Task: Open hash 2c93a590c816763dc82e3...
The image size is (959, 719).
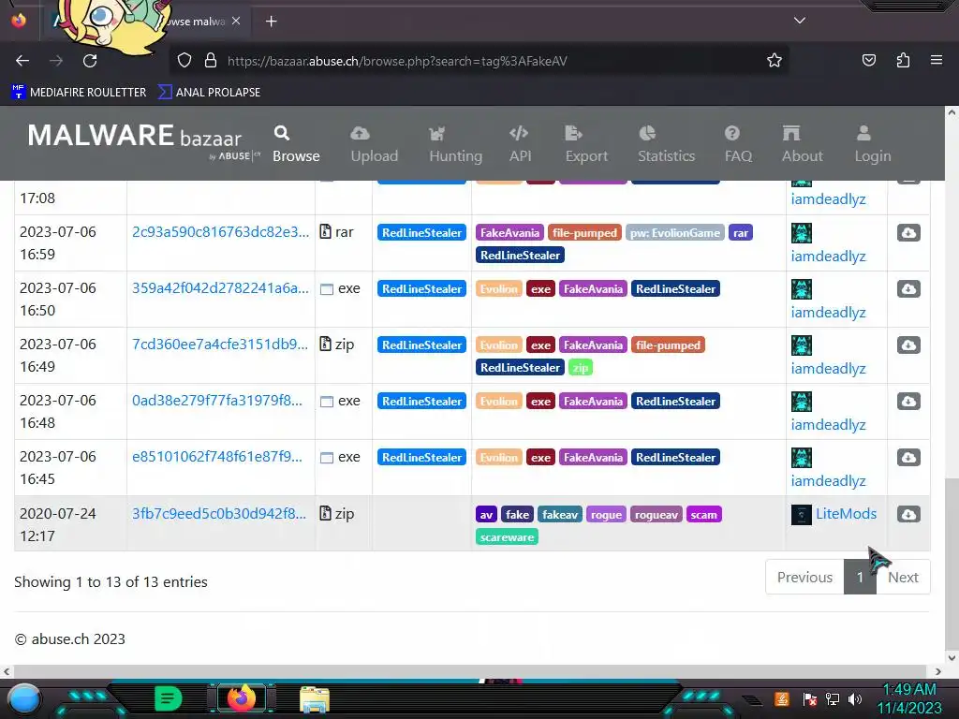Action: click(x=220, y=232)
